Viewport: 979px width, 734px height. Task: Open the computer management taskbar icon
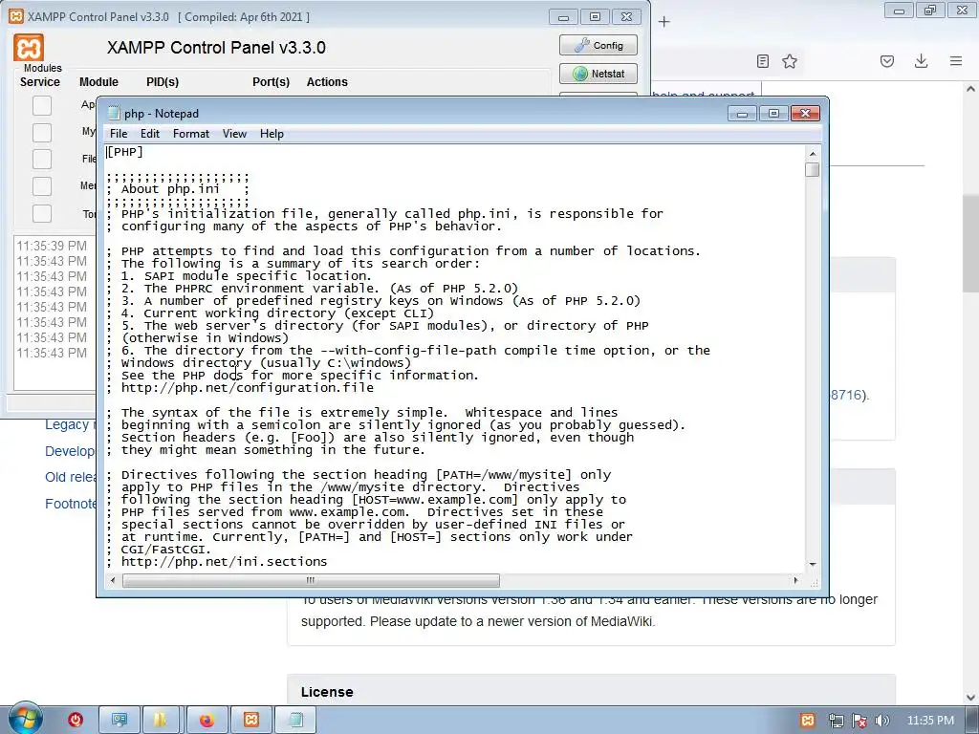coord(120,720)
